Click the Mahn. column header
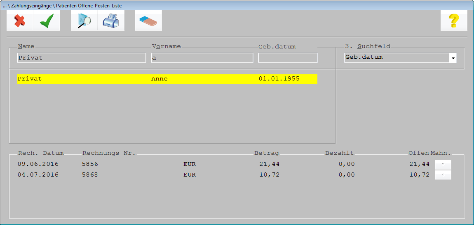Viewport: 474px width, 225px height. pyautogui.click(x=441, y=153)
